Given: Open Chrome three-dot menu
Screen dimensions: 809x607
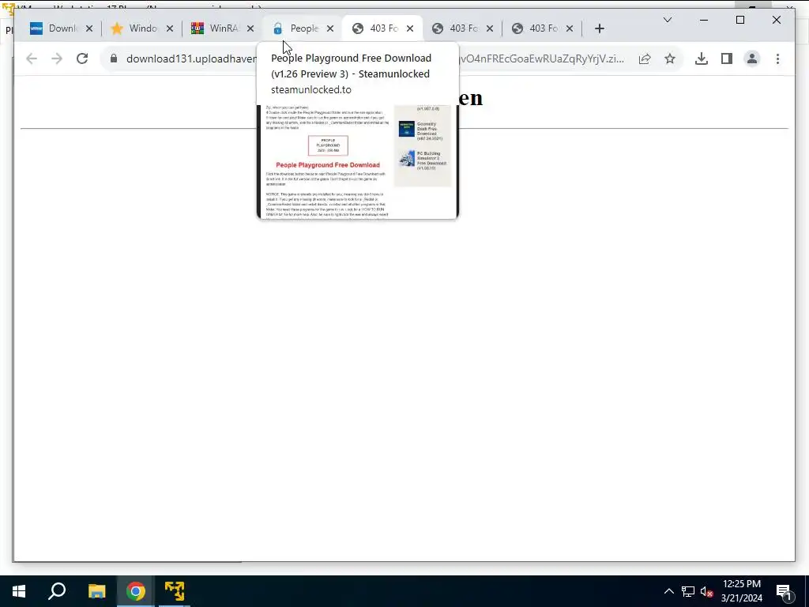Looking at the screenshot, I should 777,58.
